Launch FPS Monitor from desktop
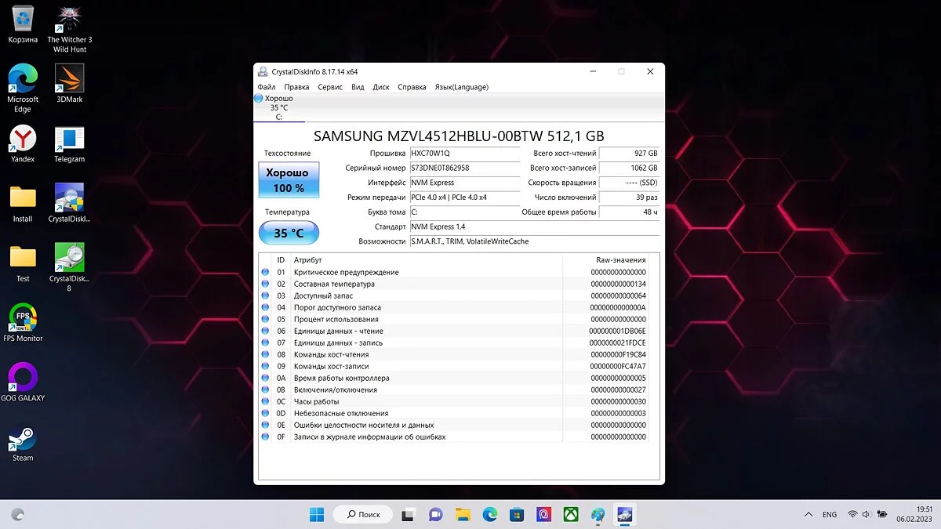 click(23, 322)
